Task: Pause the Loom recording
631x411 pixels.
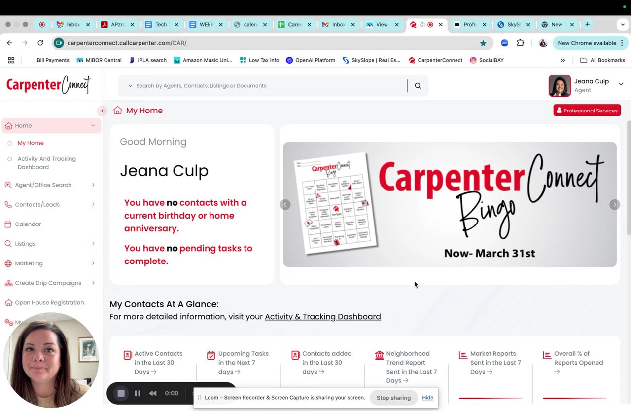Action: pyautogui.click(x=138, y=393)
